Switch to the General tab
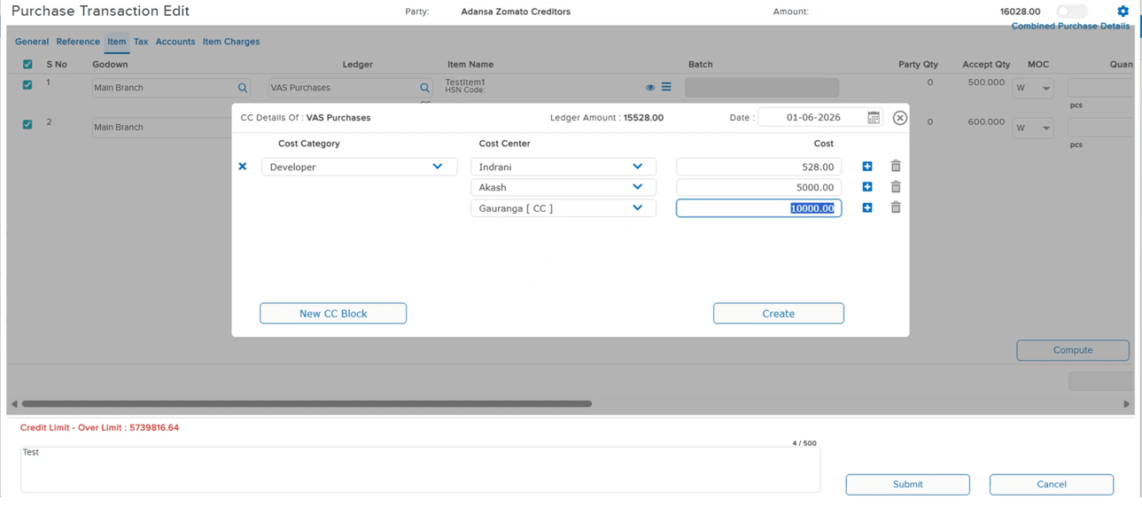 click(32, 42)
